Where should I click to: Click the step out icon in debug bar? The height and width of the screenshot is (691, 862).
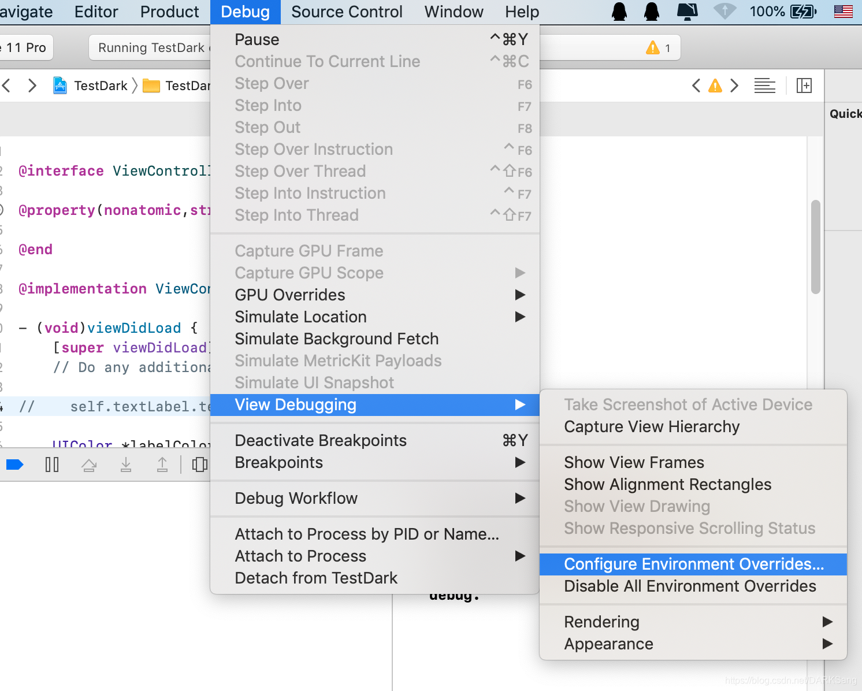[x=162, y=465]
